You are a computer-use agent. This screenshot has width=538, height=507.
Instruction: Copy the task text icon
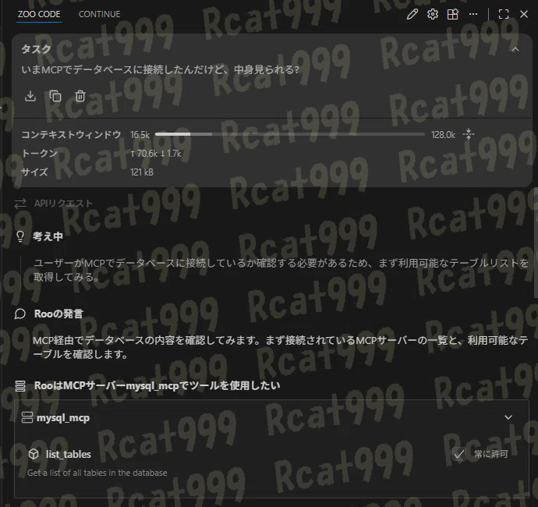click(x=55, y=96)
